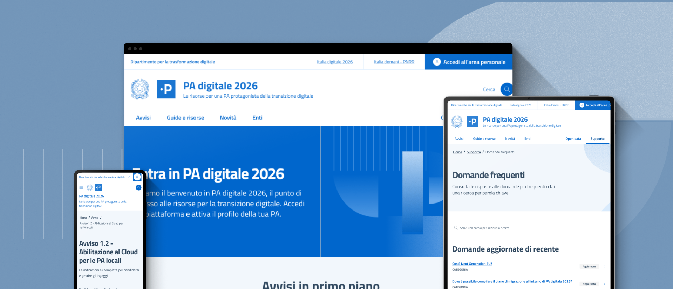
Task: Tap 'Le indicazioni e i template' text on phone
Action: click(x=109, y=273)
